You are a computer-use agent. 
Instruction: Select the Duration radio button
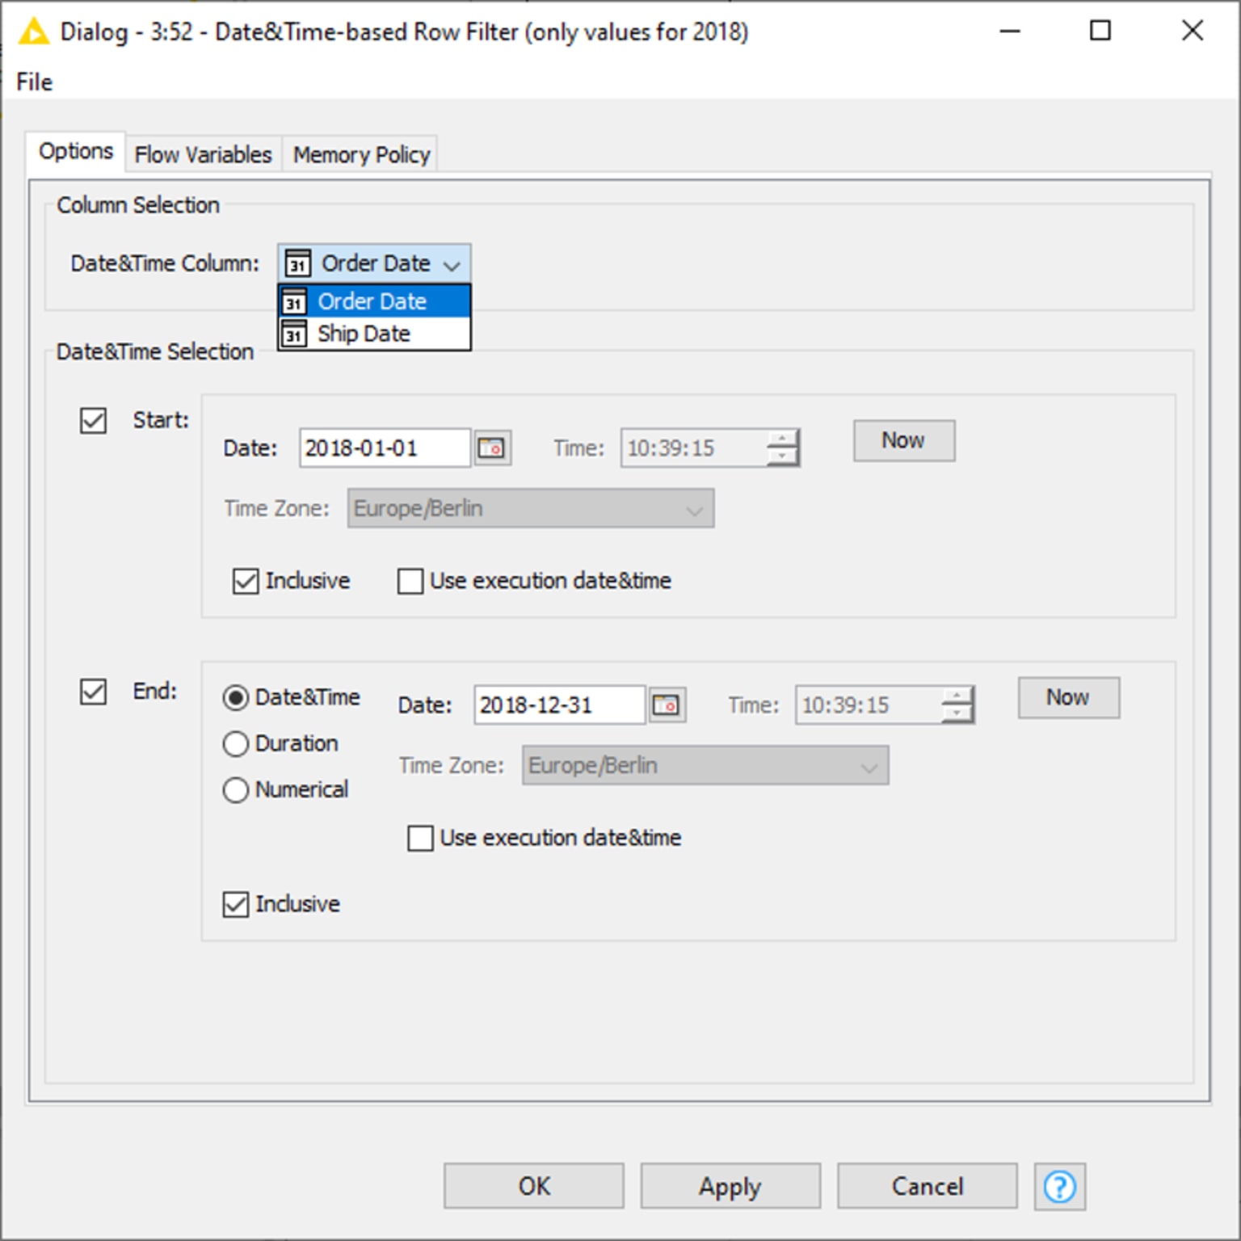click(236, 743)
